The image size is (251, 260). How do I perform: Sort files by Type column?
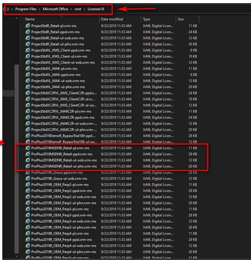(x=146, y=19)
